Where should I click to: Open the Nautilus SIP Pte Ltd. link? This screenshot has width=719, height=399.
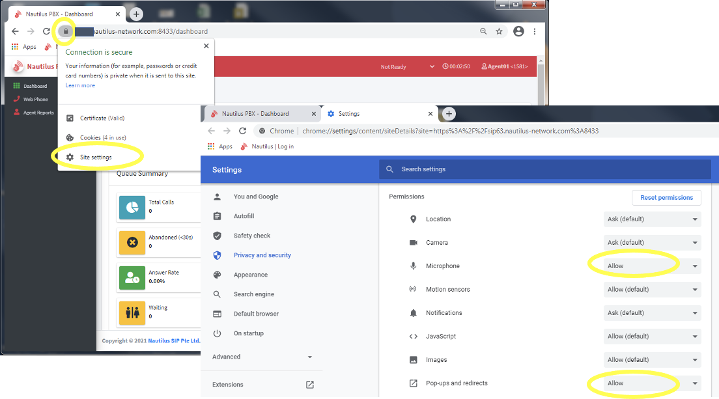pyautogui.click(x=175, y=341)
